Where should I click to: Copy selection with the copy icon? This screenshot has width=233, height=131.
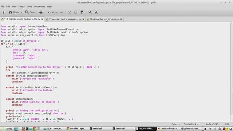(76, 12)
